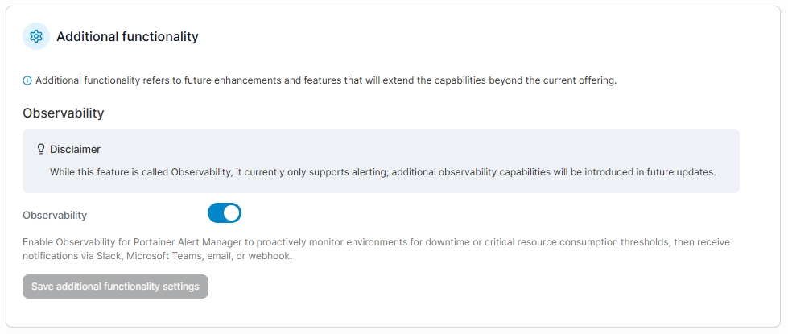Click the info text about future enhancements
This screenshot has width=788, height=334.
325,80
